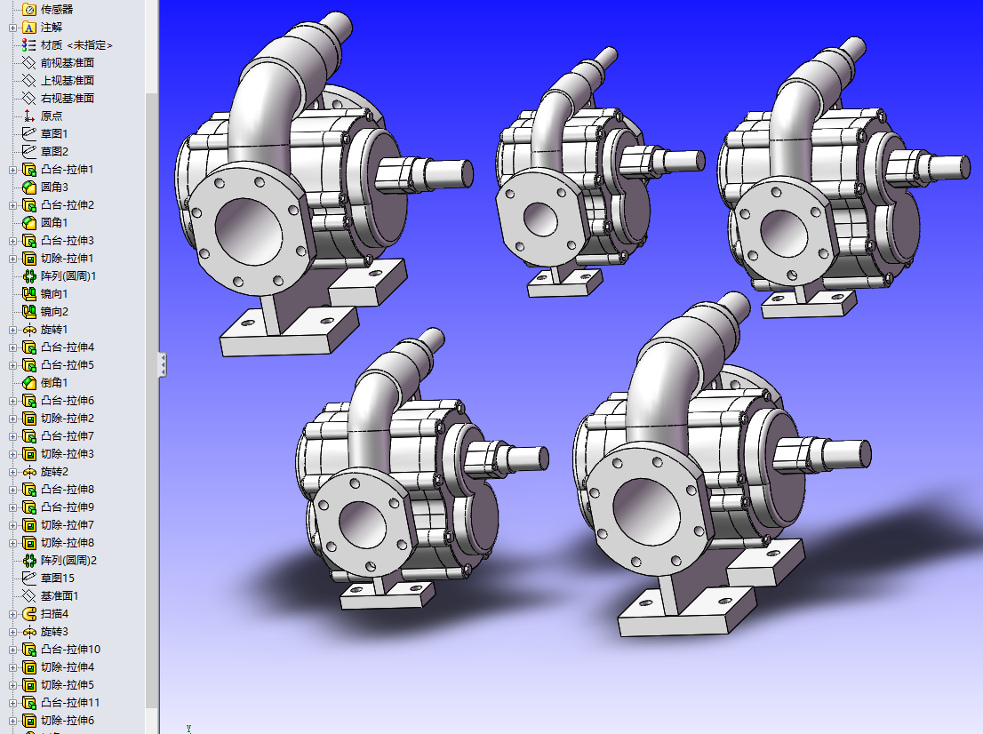
Task: Click the 凸台-拉伸1 boss extrude icon
Action: pos(28,169)
